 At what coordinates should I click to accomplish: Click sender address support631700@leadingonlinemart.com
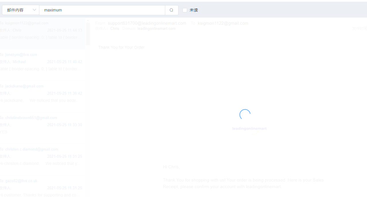coord(147,23)
